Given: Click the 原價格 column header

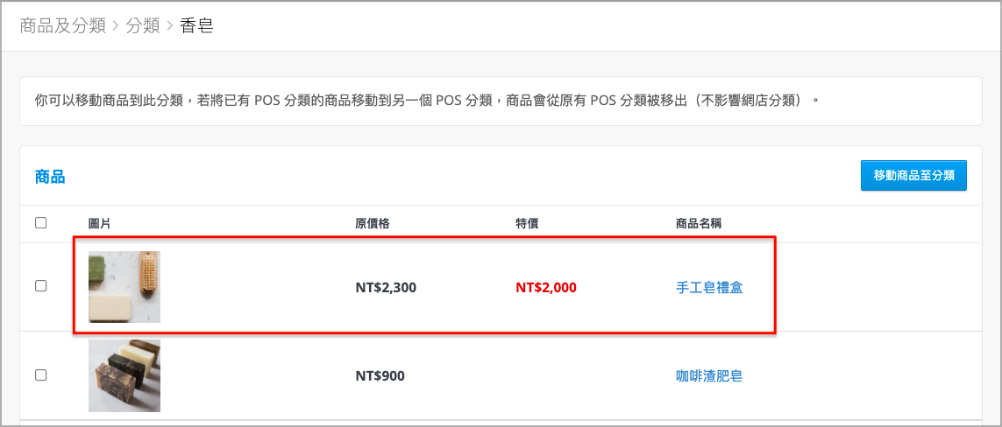Looking at the screenshot, I should click(x=373, y=223).
